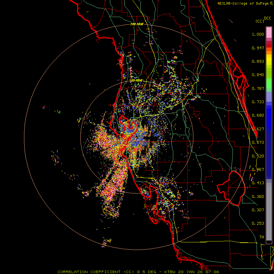Click the CORRELATION COEFFICIENT (CC) caption text
This screenshot has height=274, width=274.
tap(96, 272)
